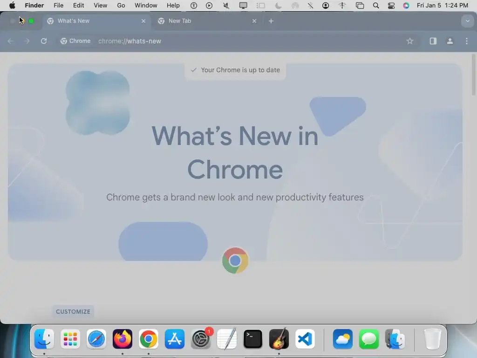
Task: Click the "What's New in Chrome" heading
Action: click(x=235, y=152)
